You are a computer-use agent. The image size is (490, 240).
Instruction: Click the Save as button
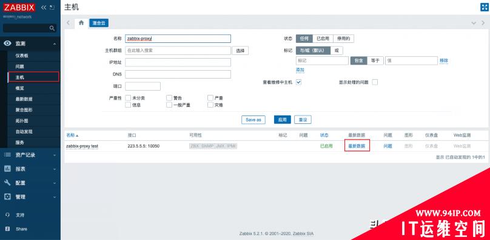pos(253,120)
